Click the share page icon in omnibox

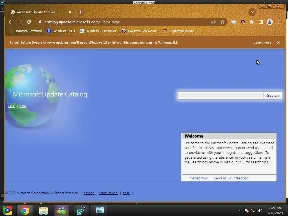(213, 22)
